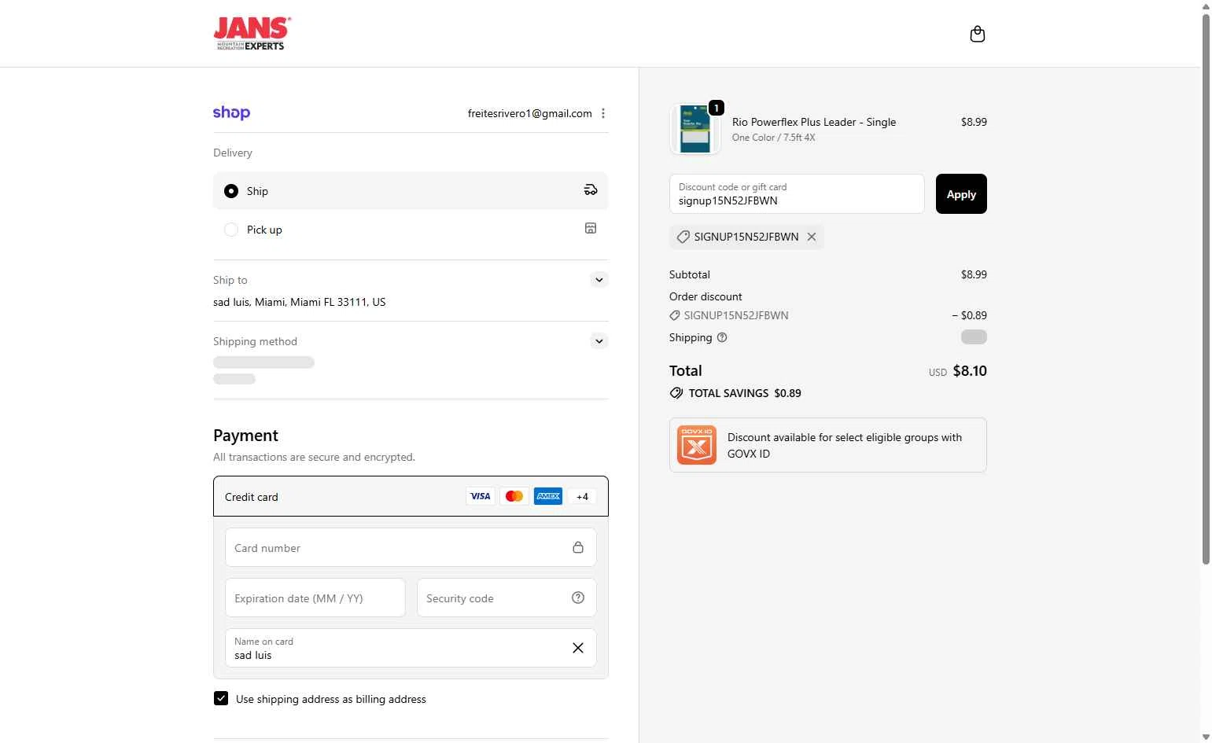Click the item quantity badge 1
Viewport: 1212px width, 743px height.
click(x=716, y=108)
